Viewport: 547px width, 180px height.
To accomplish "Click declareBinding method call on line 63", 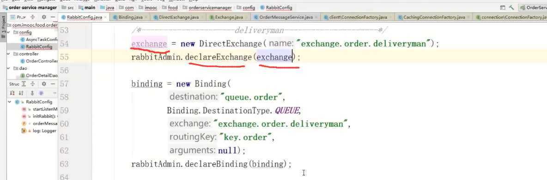I will 217,164.
